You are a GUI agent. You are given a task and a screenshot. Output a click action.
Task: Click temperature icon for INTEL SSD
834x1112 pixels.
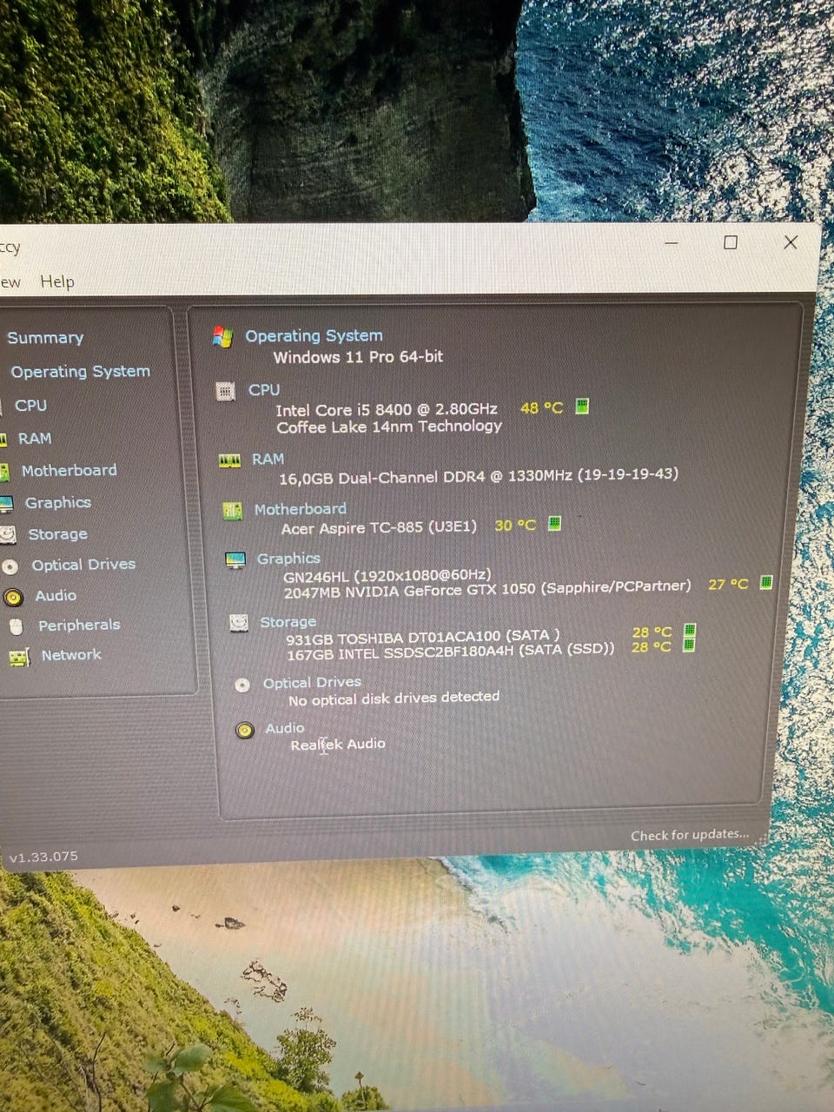point(689,645)
